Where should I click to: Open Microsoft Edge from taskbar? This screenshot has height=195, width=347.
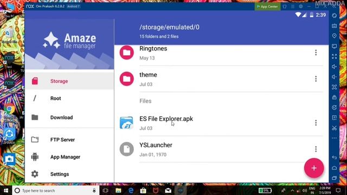click(x=131, y=190)
